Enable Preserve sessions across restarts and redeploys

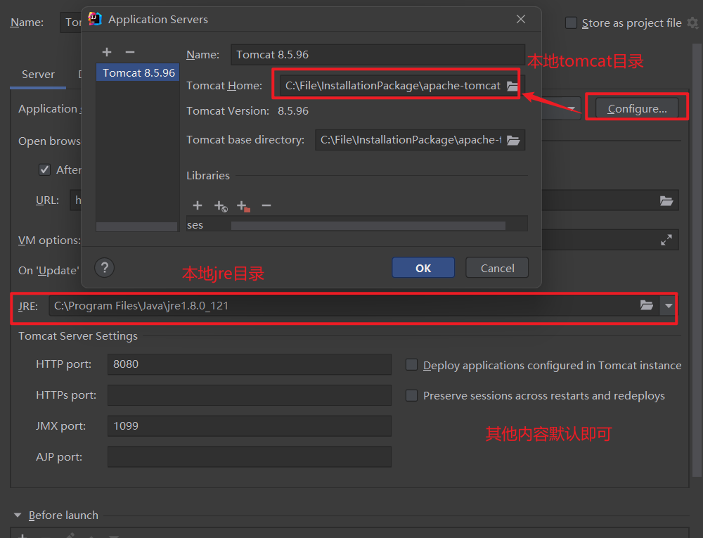point(411,395)
